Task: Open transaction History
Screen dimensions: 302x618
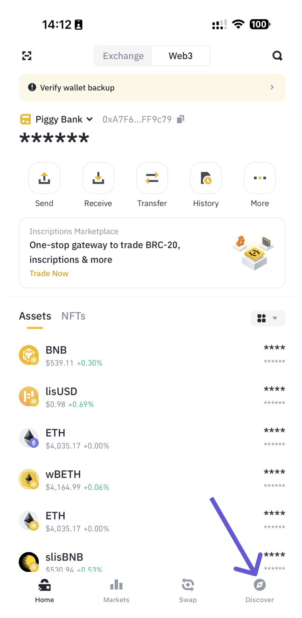Action: tap(206, 178)
